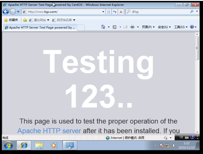Open the 建议网站 suggested sites link
The image size is (203, 154).
pos(39,20)
